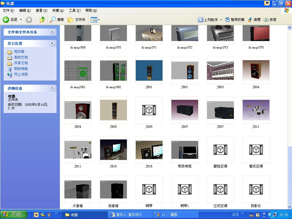The width and height of the screenshot is (292, 219).
Task: Click the gray Forward arrow button
Action: (29, 20)
